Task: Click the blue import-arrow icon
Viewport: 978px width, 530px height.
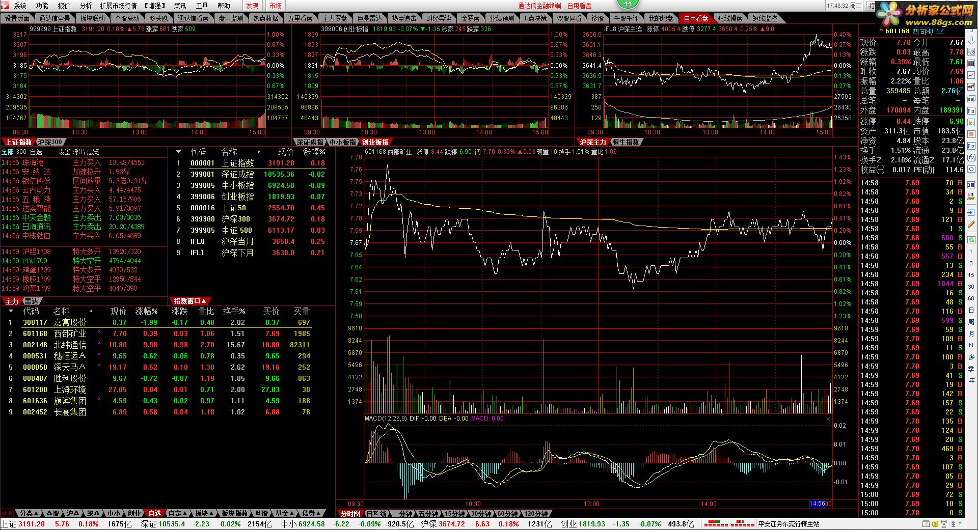Action: tap(971, 212)
